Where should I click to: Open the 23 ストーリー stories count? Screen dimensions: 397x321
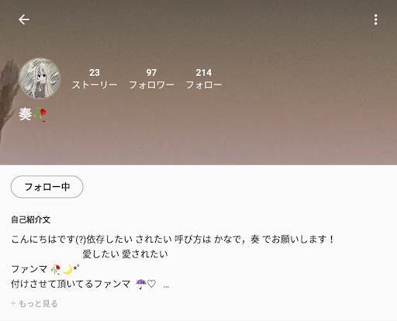coord(95,79)
